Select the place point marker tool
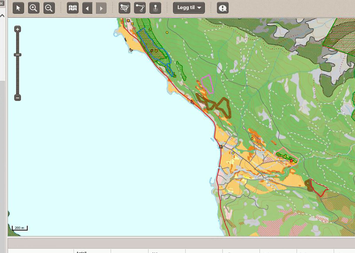The image size is (355, 253). 155,8
